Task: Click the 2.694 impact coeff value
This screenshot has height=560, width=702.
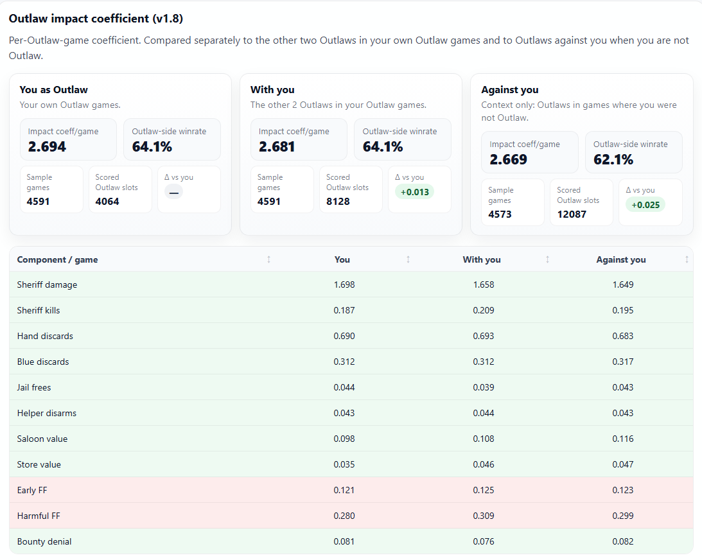Action: tap(47, 147)
